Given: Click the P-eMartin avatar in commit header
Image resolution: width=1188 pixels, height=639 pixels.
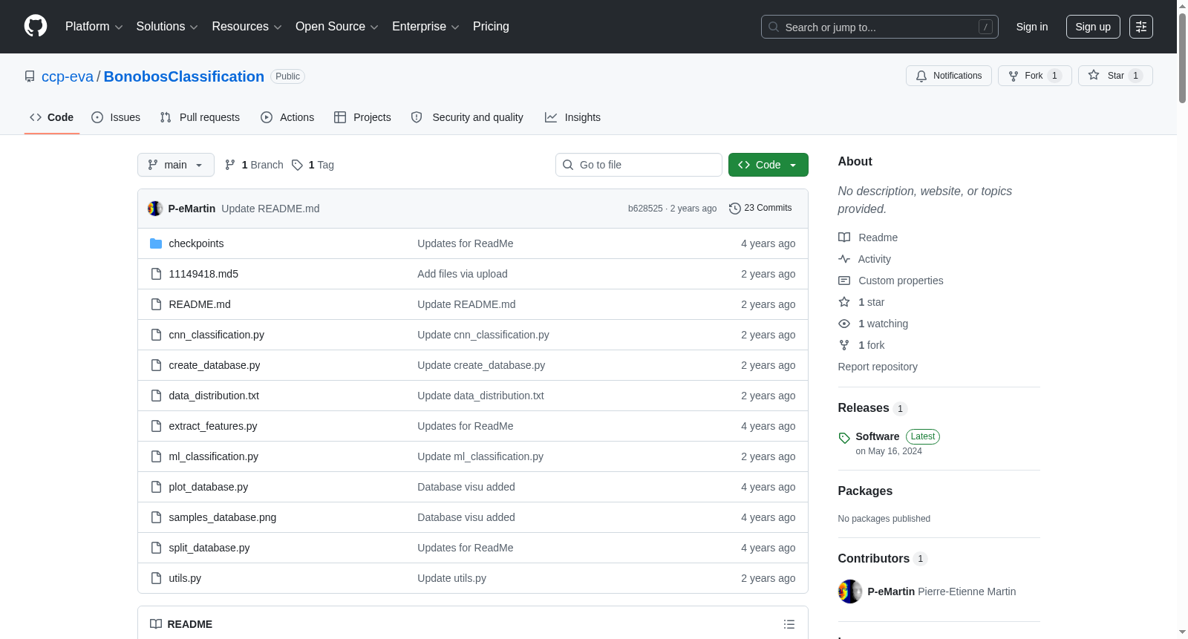Looking at the screenshot, I should tap(155, 209).
